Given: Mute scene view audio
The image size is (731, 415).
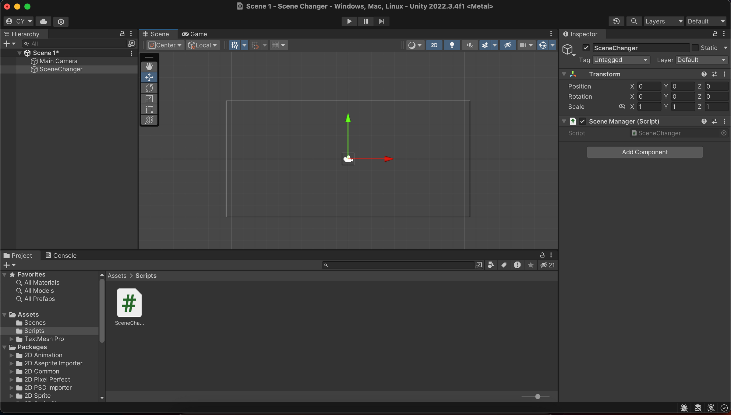Looking at the screenshot, I should (x=469, y=45).
